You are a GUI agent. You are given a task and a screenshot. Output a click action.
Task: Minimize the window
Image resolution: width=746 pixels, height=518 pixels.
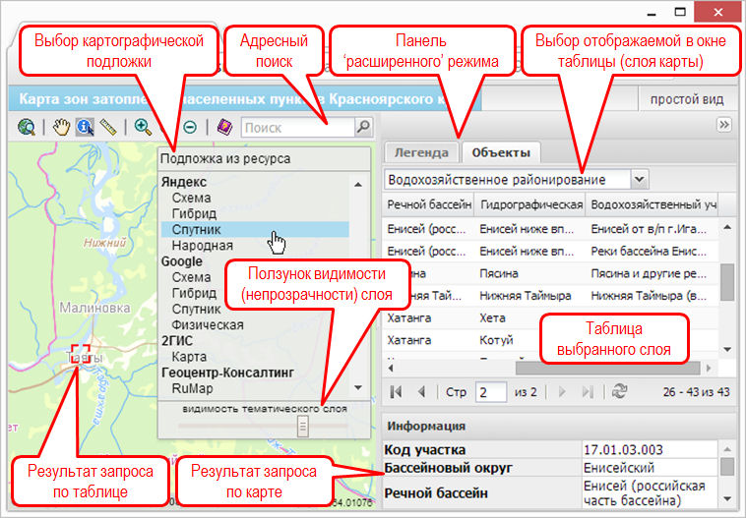tap(652, 14)
